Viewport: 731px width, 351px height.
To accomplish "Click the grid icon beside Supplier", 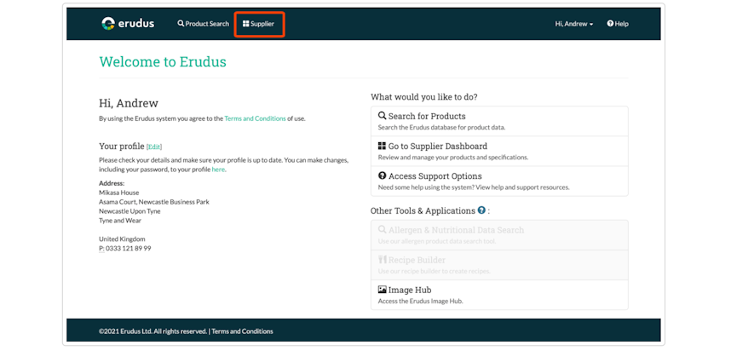I will coord(245,24).
